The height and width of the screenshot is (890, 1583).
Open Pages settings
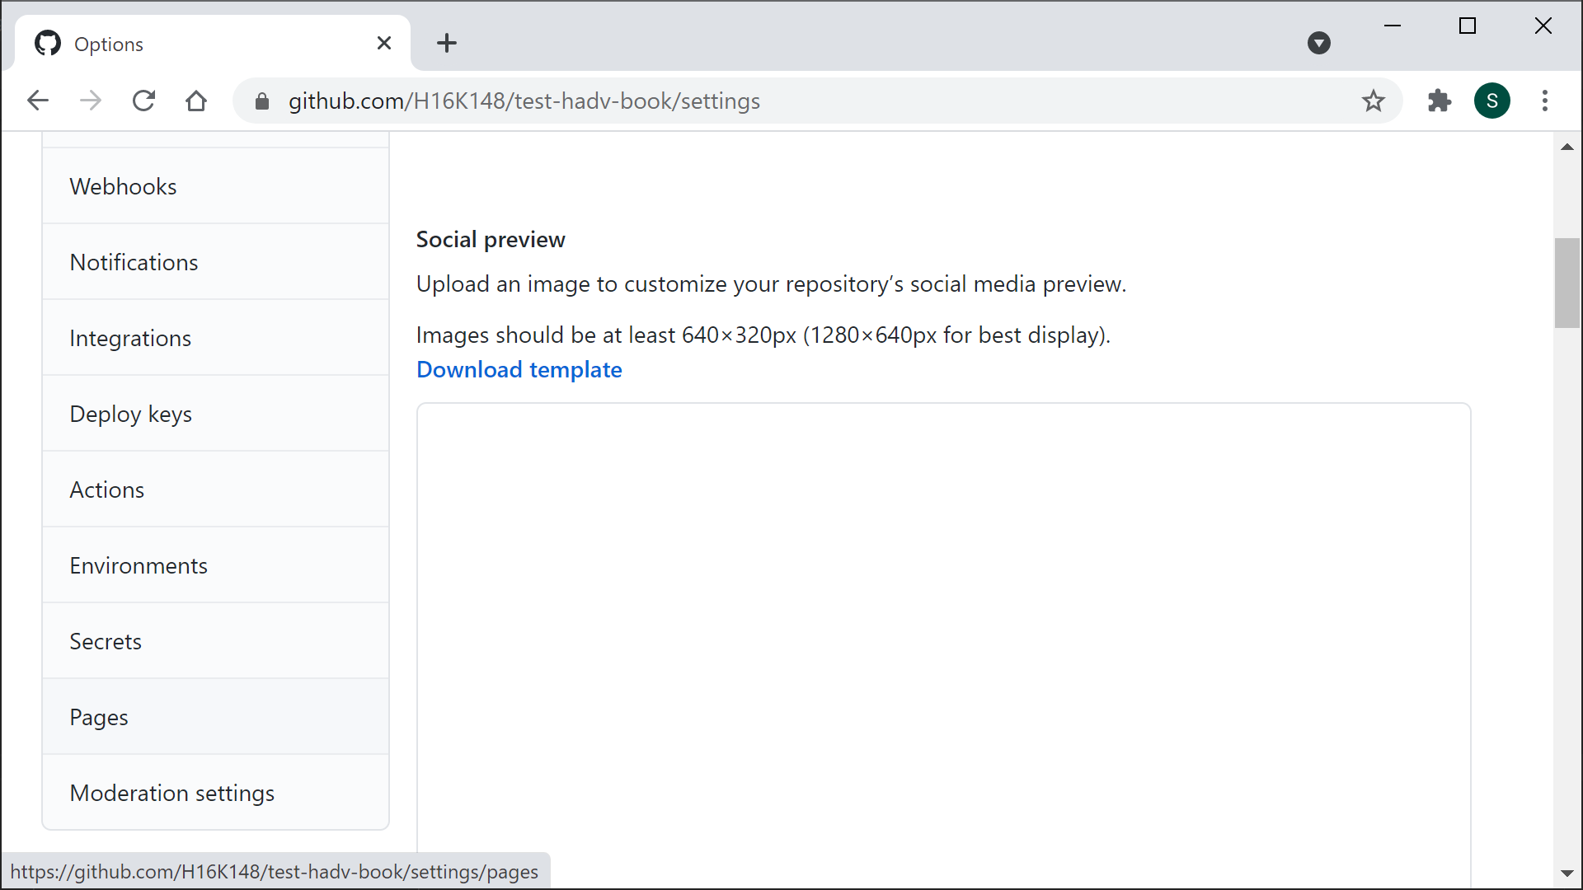[215, 717]
